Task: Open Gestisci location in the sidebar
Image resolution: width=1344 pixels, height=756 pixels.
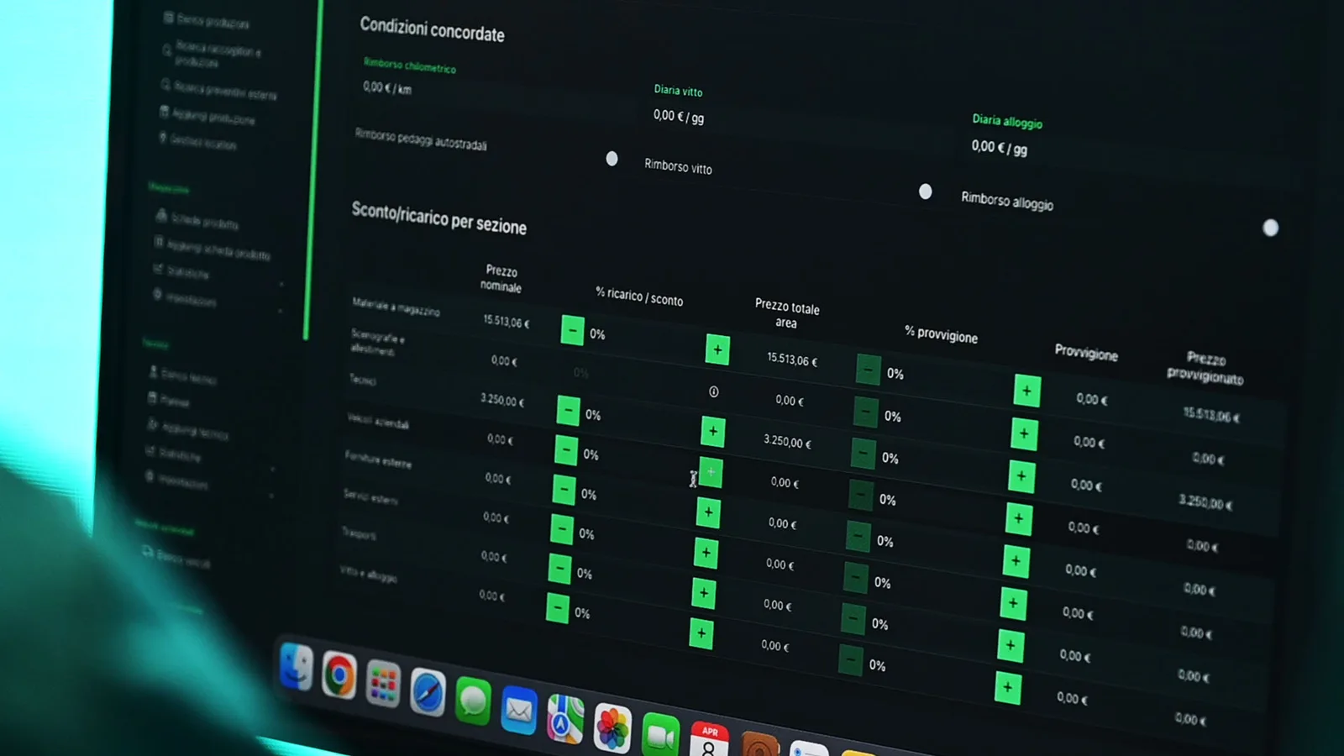Action: (199, 141)
